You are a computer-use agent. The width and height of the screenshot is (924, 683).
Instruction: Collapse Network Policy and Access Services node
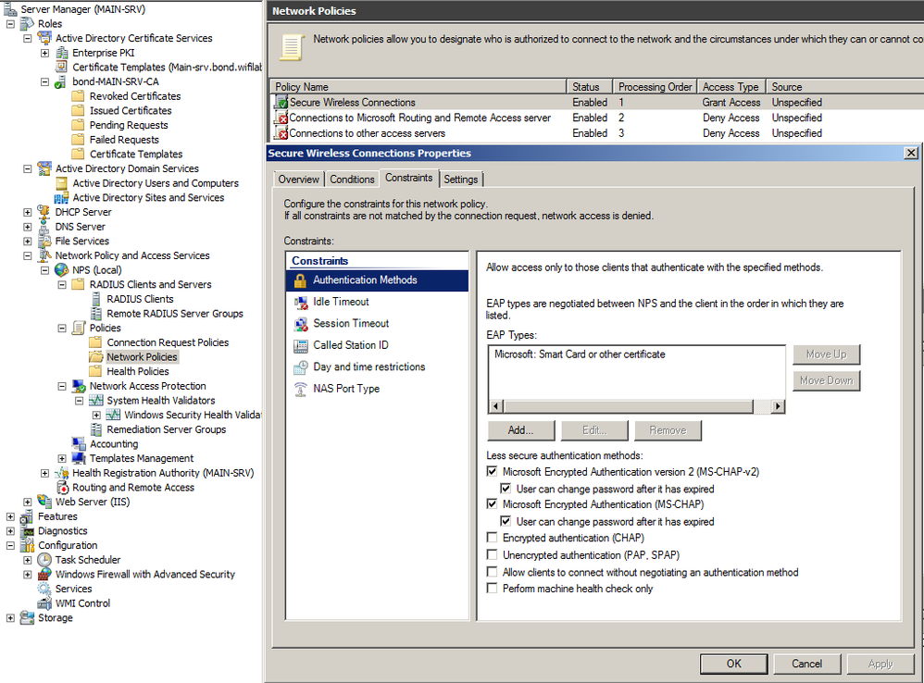coord(28,255)
